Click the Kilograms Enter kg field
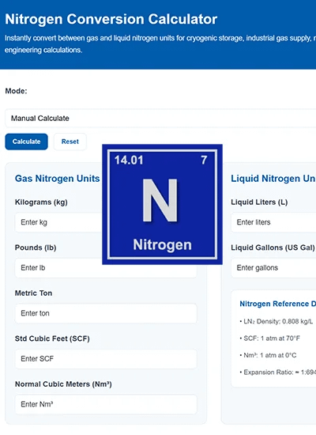316x435 pixels. [x=58, y=222]
